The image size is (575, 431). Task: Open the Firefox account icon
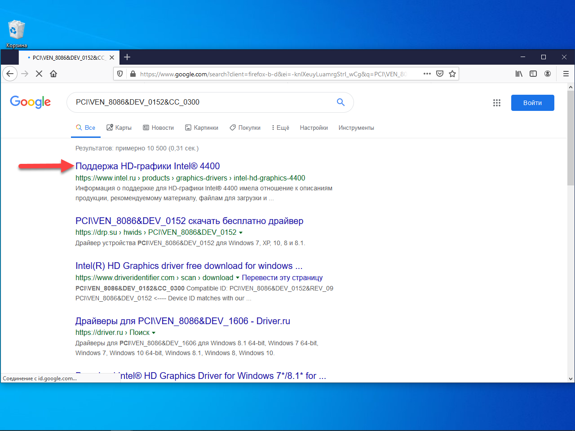click(x=548, y=74)
